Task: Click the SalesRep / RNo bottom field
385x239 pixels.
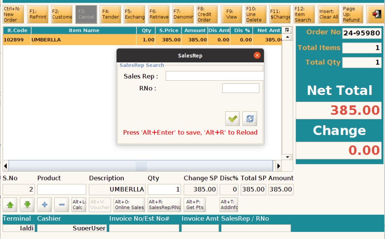Action: 256,228
